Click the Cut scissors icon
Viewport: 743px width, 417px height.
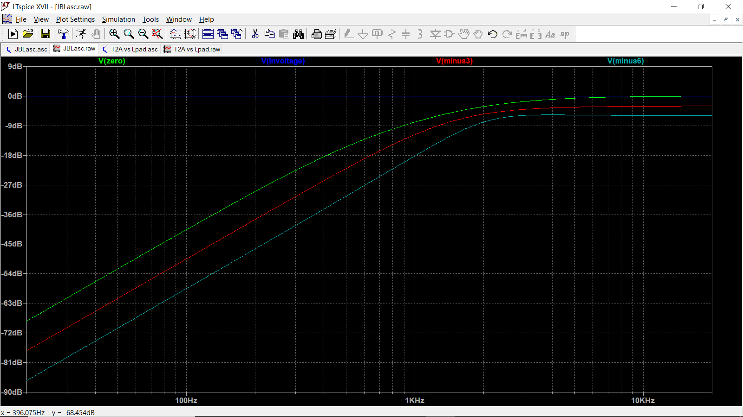pos(255,34)
